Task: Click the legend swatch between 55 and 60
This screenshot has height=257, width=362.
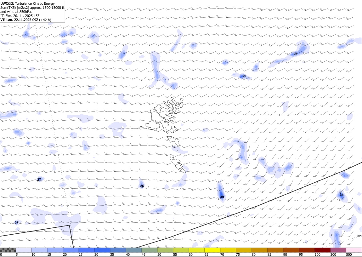Action: (181, 250)
